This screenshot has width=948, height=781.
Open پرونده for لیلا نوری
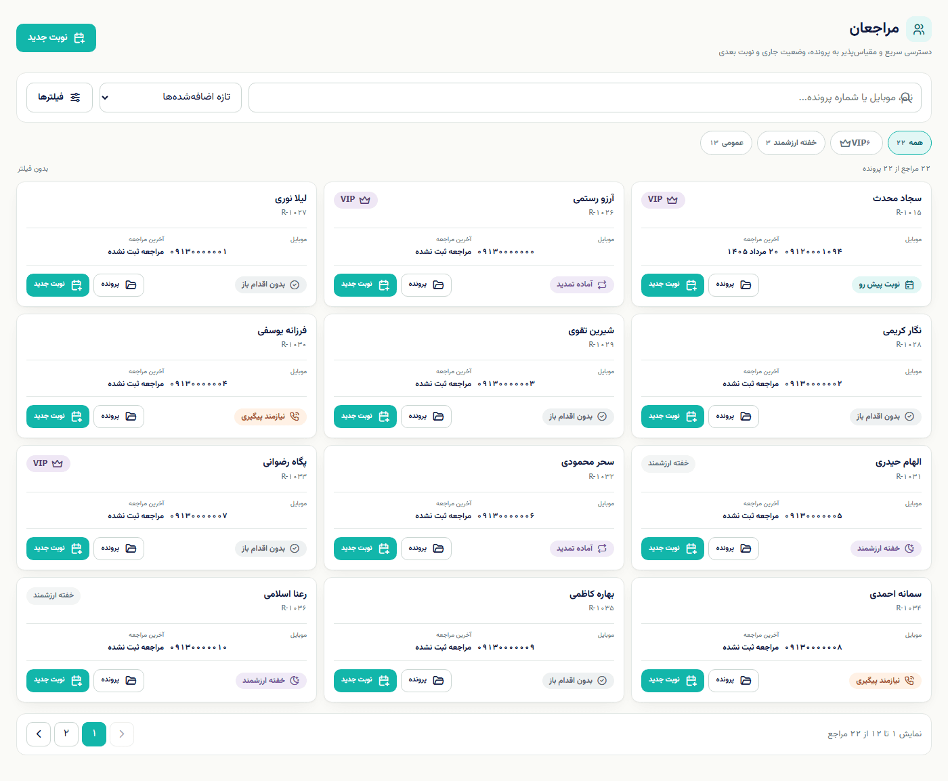118,285
